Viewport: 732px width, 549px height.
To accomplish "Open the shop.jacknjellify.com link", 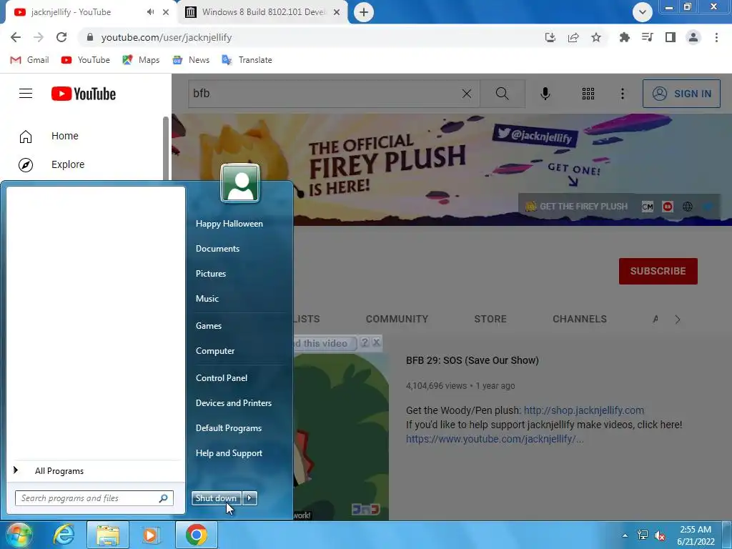I will click(x=583, y=410).
